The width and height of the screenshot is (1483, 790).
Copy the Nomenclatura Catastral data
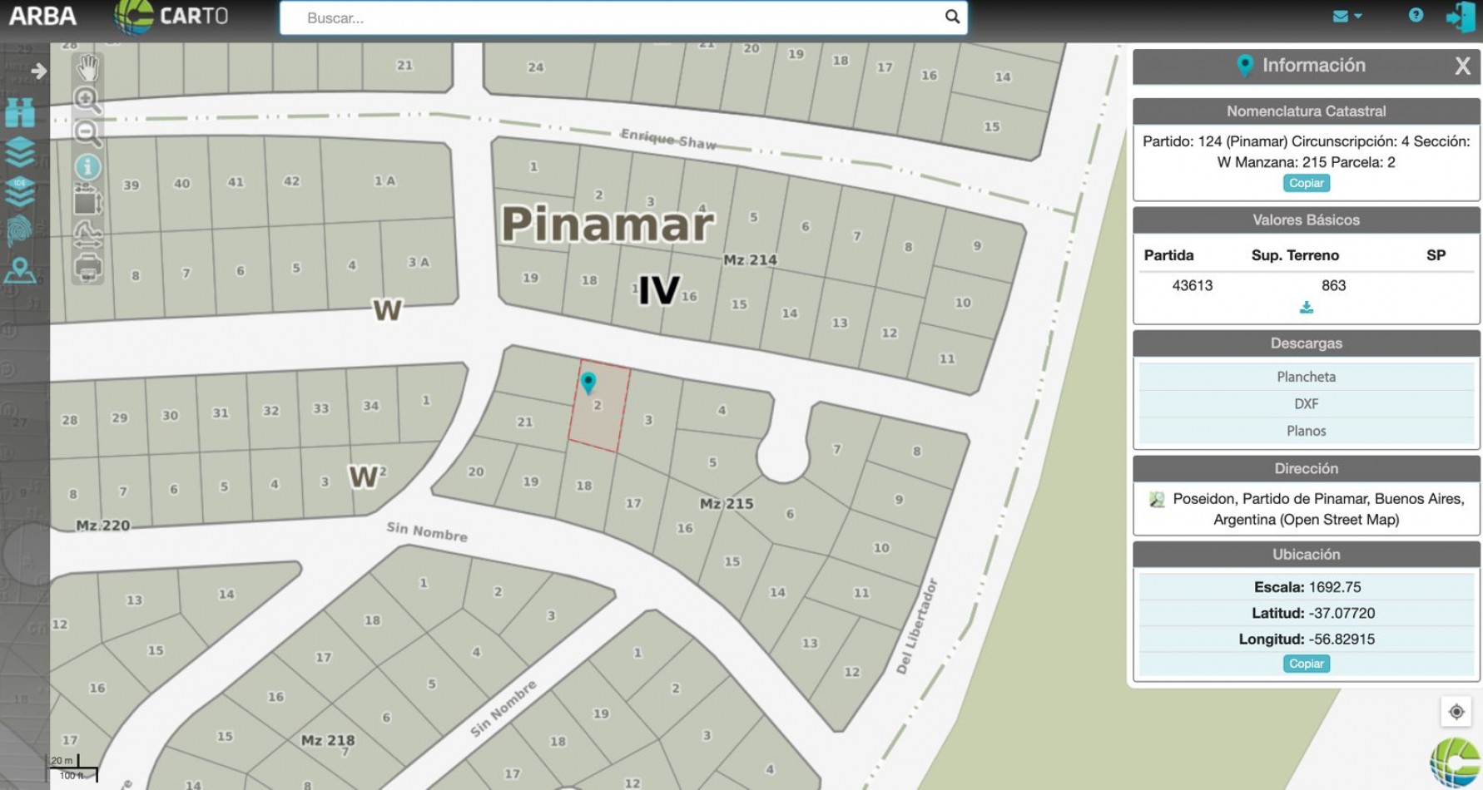(x=1305, y=183)
